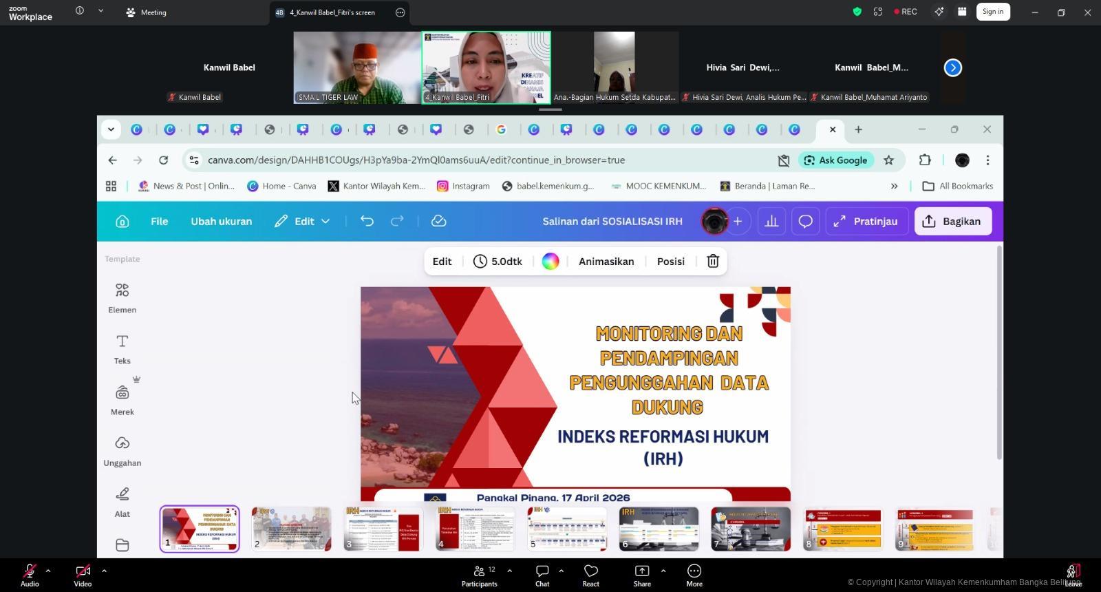1101x592 pixels.
Task: Click the Bagikan share button
Action: click(952, 221)
